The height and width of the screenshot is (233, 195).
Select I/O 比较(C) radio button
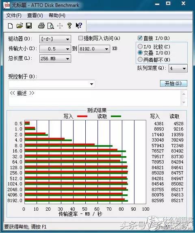[x=140, y=46]
